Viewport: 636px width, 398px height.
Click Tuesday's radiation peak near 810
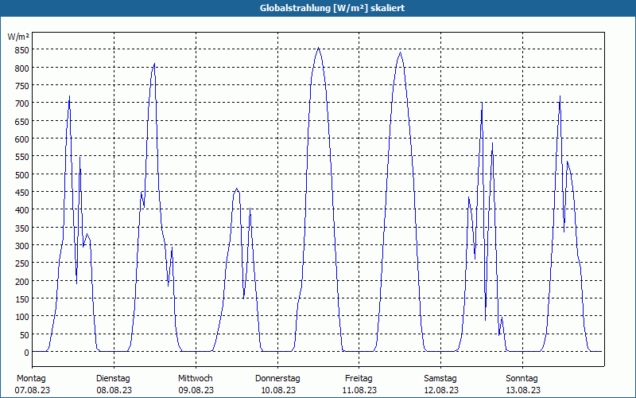click(154, 64)
